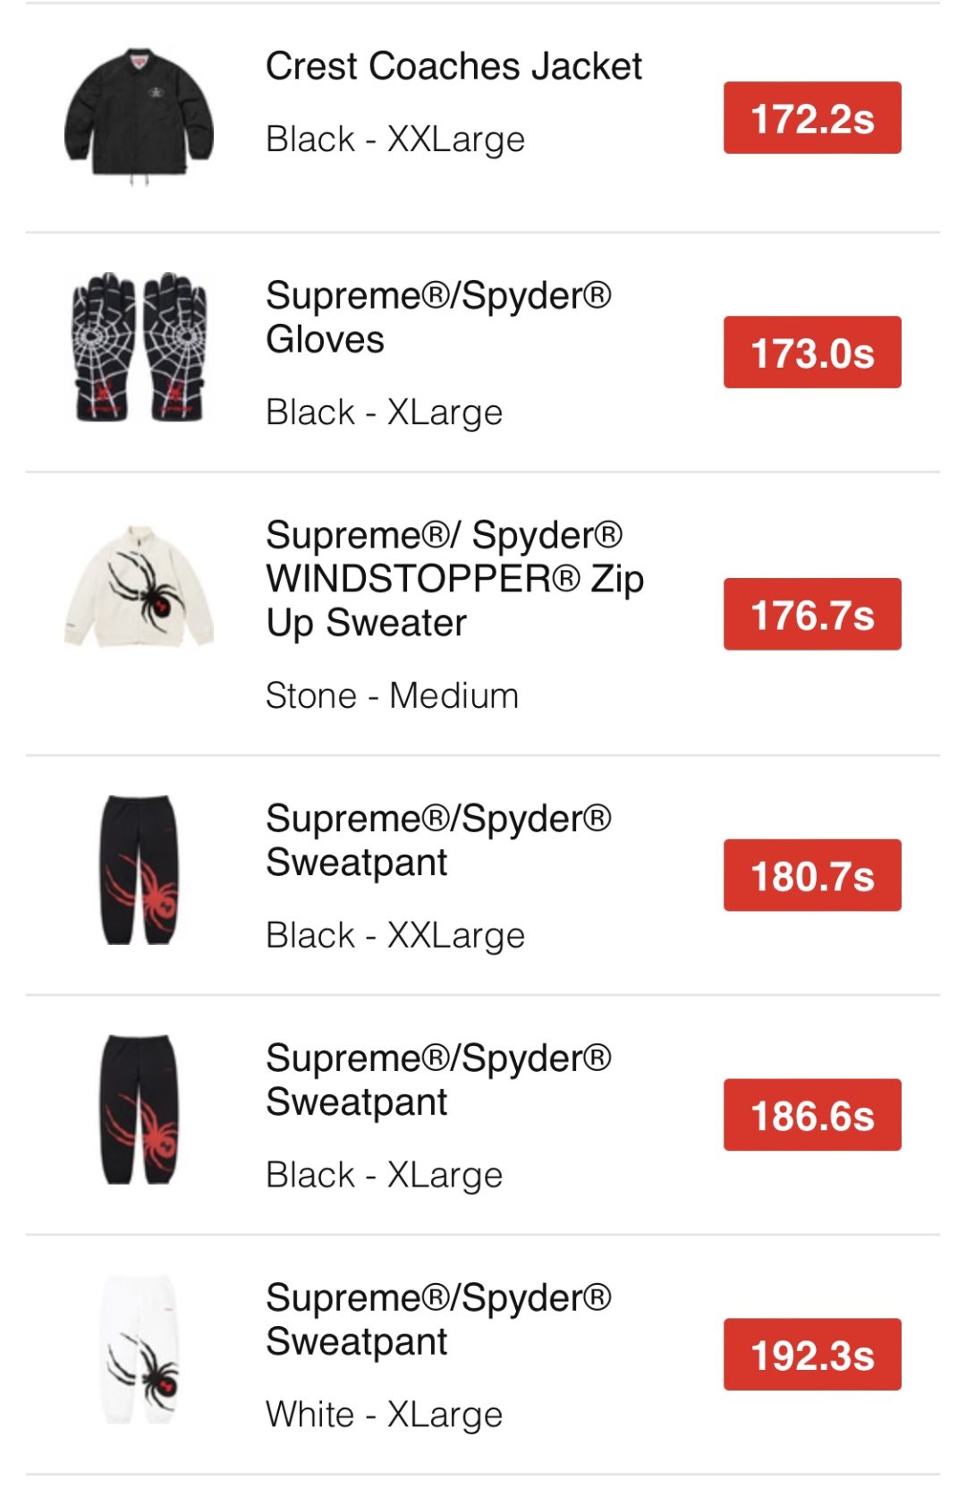Click the 172.2s red sellout time badge
The width and height of the screenshot is (966, 1497).
[x=811, y=118]
